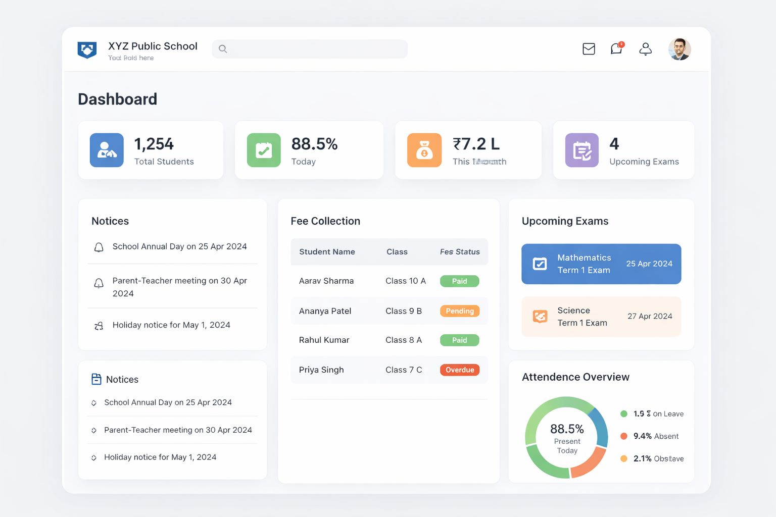776x517 pixels.
Task: Click the Overdue badge for Priya Singh
Action: pos(459,370)
